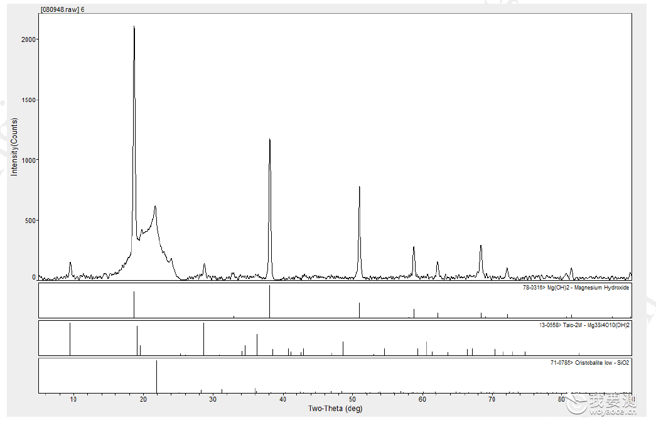Image resolution: width=656 pixels, height=423 pixels.
Task: Click the Cristobalite reference line at 22 degrees
Action: click(x=156, y=377)
